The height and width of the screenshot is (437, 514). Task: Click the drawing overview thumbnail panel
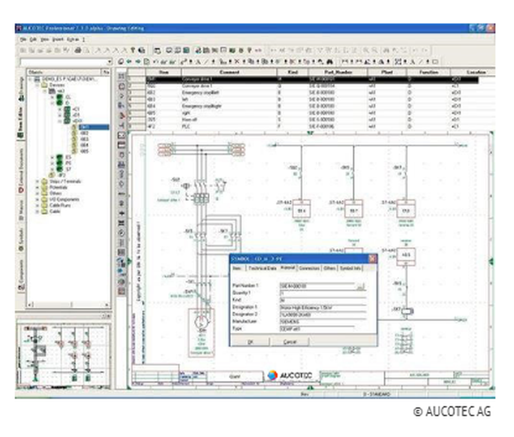(64, 356)
